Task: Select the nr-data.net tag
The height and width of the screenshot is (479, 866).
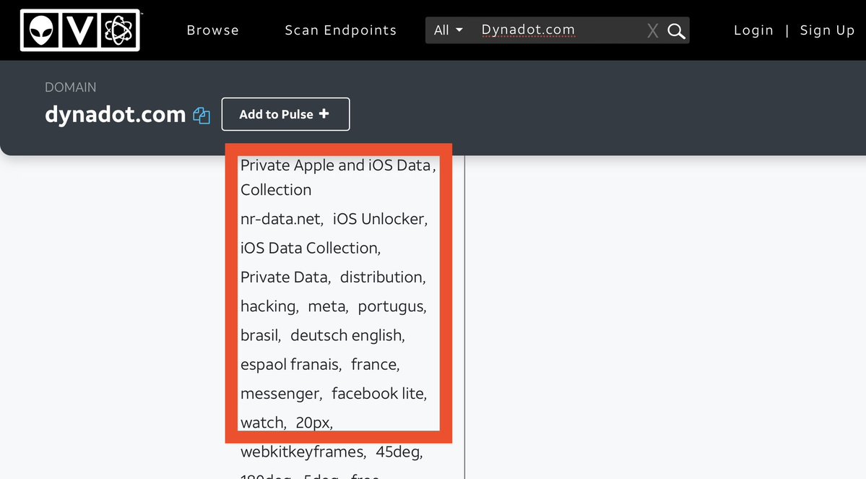Action: pos(280,219)
